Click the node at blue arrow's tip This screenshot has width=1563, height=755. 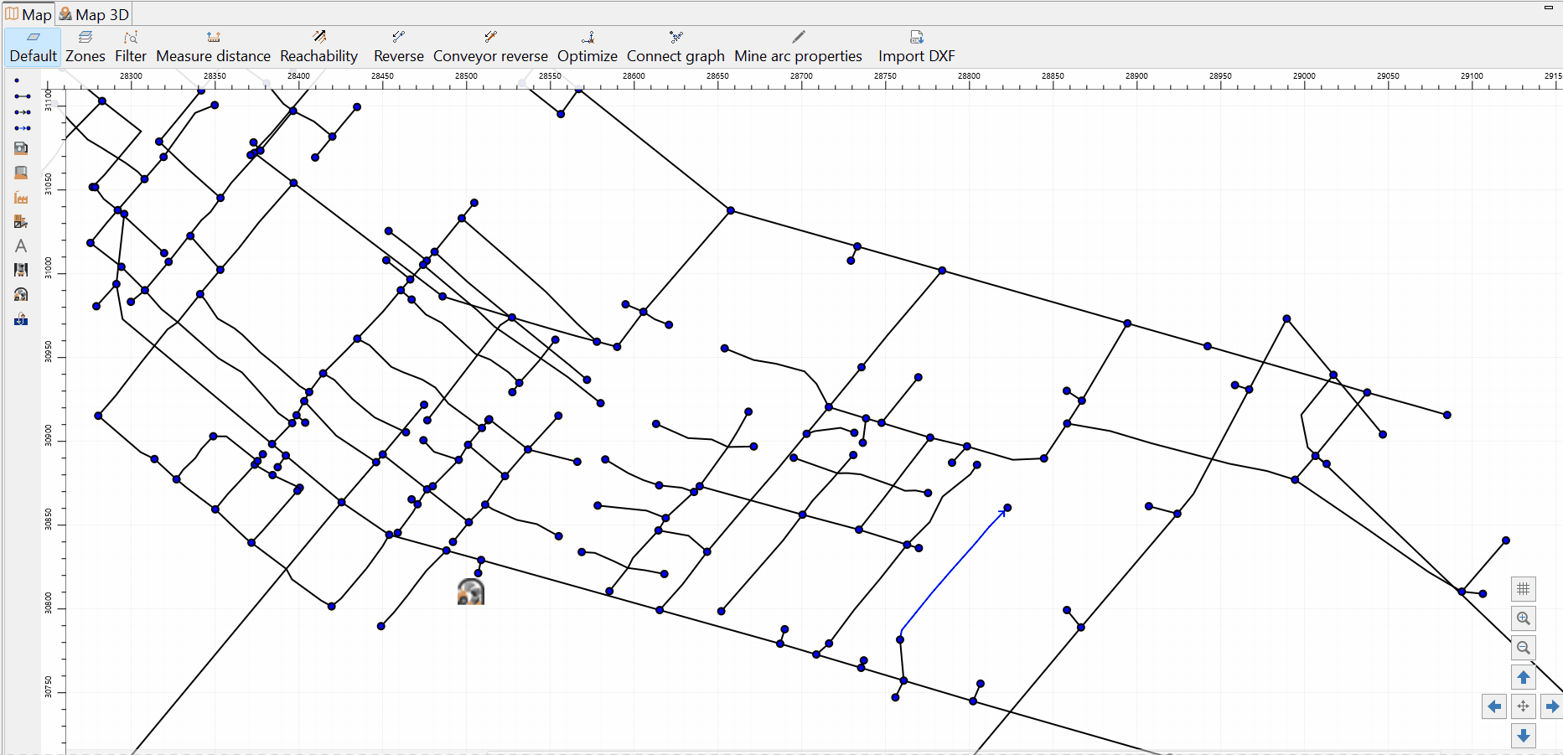(1007, 508)
